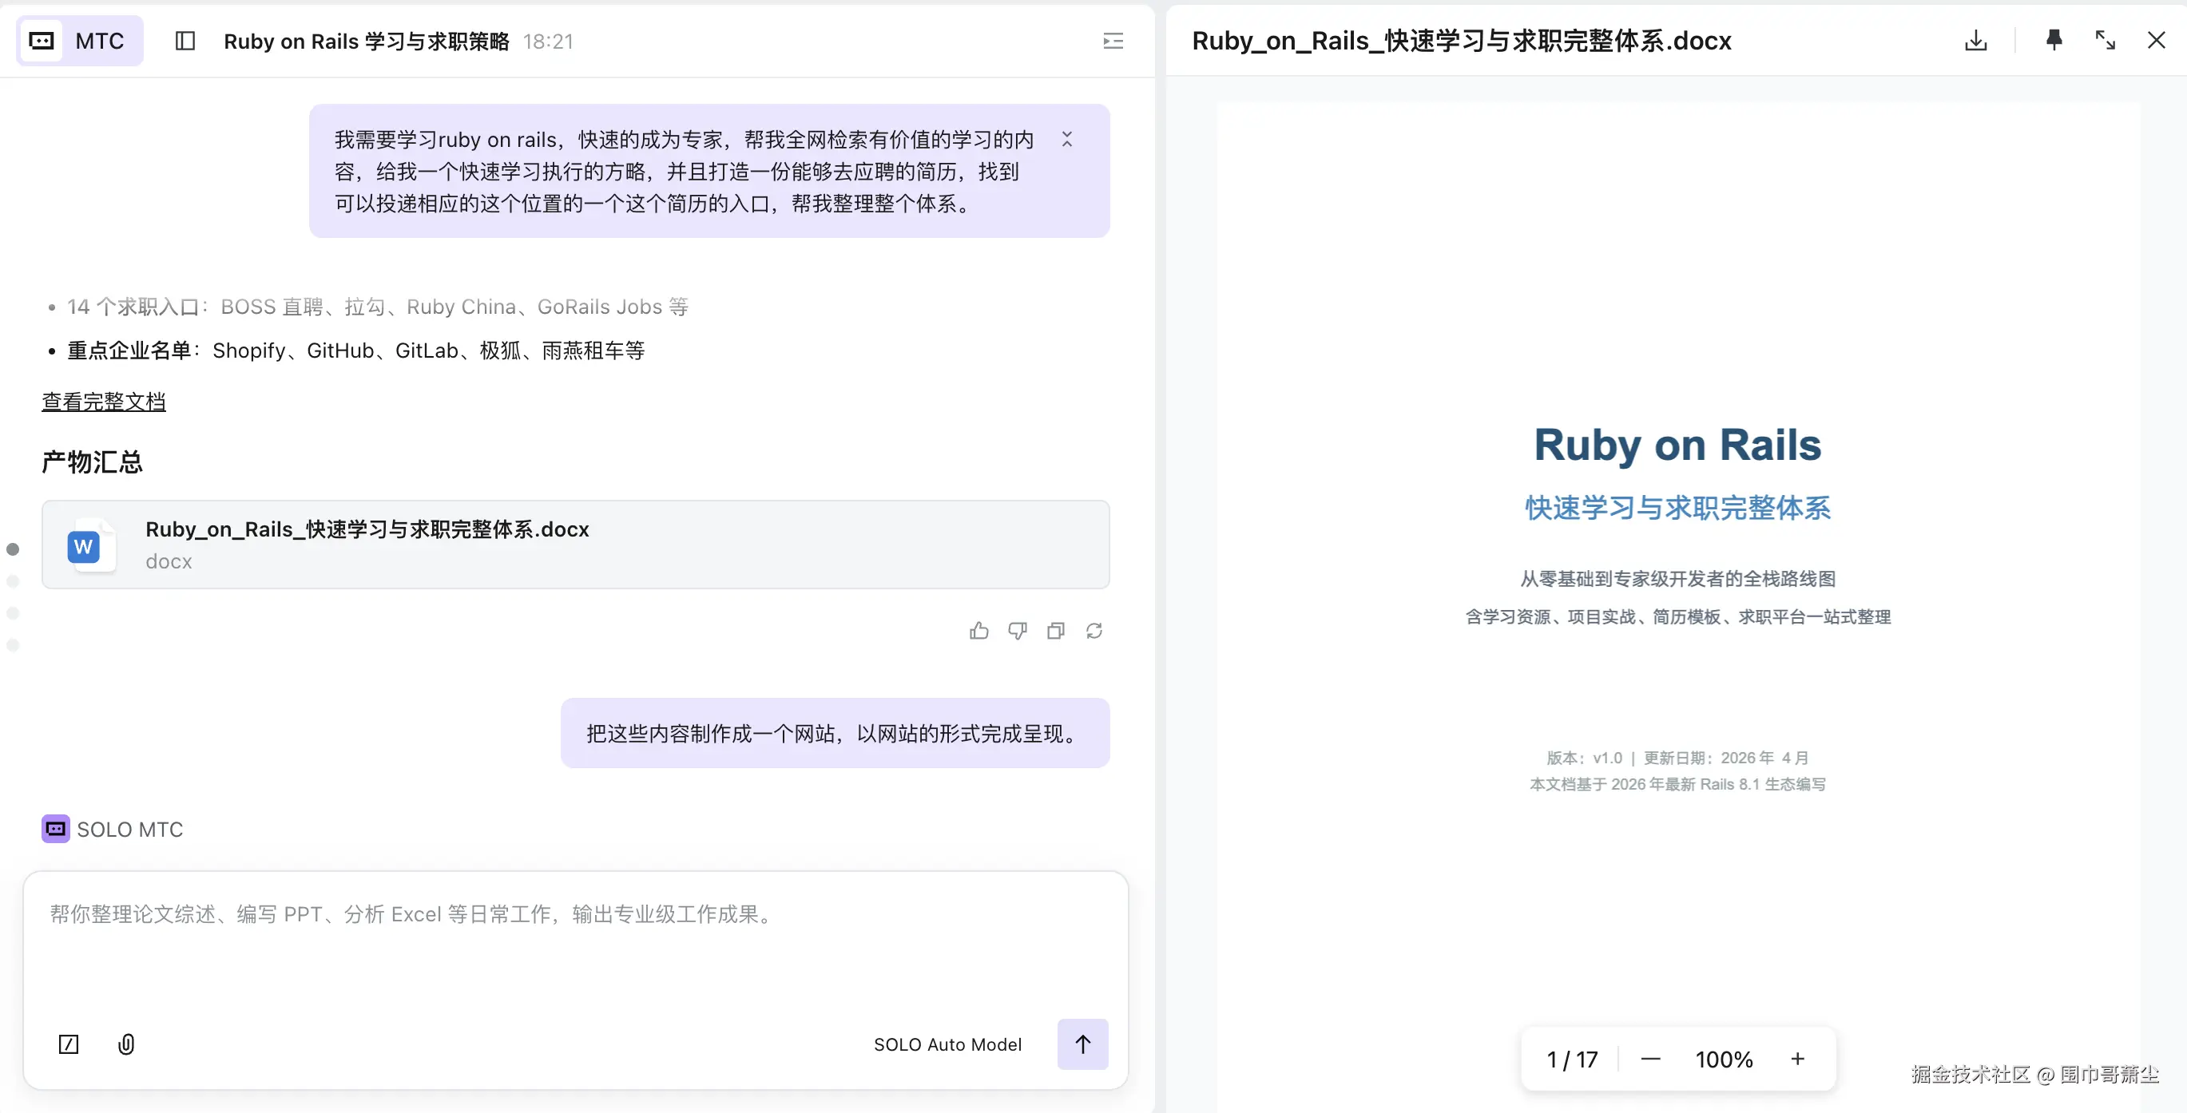Download the Ruby on Rails docx file

(x=1975, y=40)
